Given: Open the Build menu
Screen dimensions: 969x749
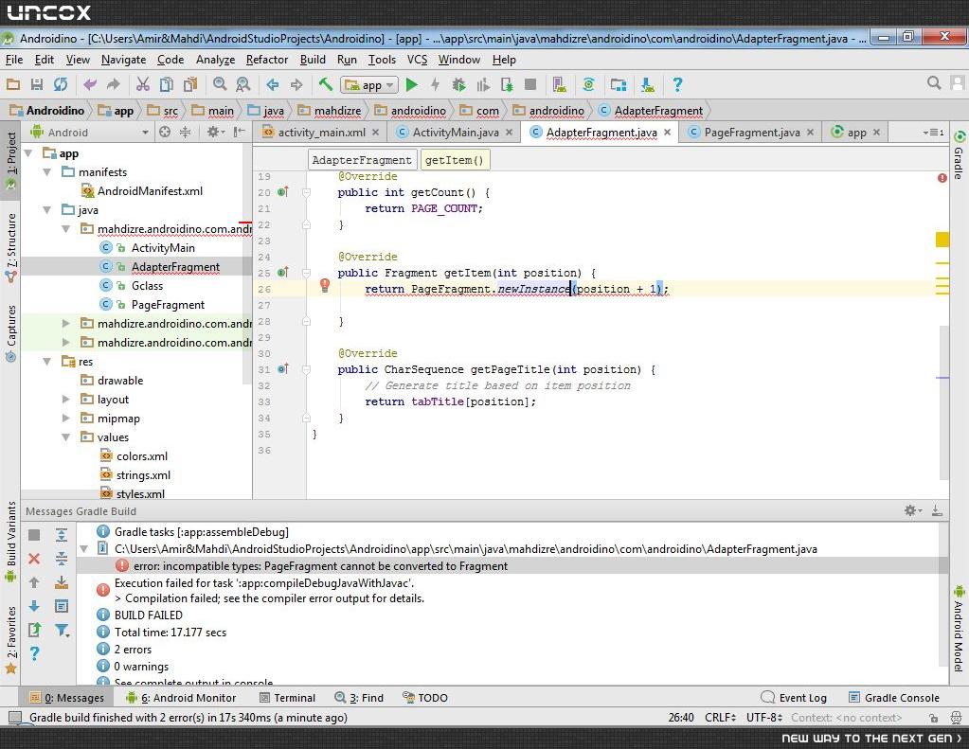Looking at the screenshot, I should (313, 60).
